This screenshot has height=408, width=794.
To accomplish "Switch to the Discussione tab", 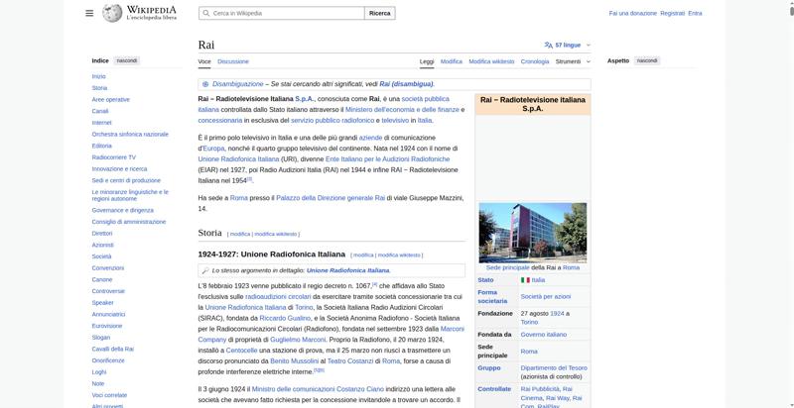I will (x=233, y=61).
